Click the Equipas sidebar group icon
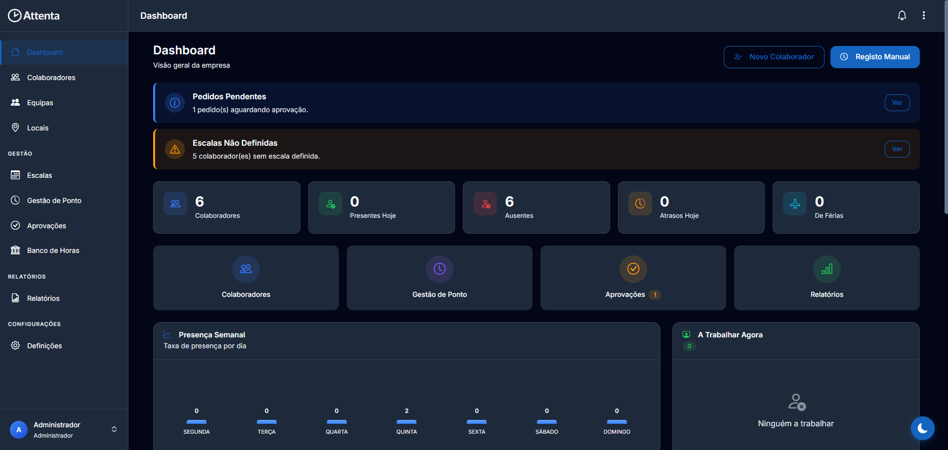The image size is (948, 450). click(15, 102)
